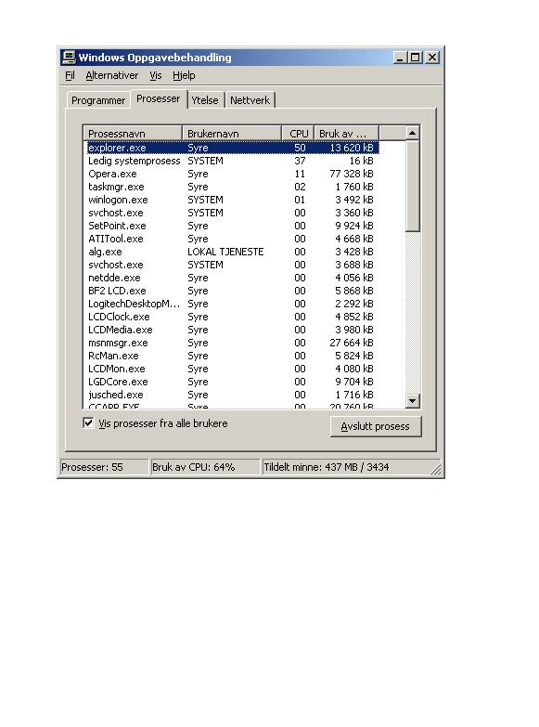The height and width of the screenshot is (727, 539).
Task: Click the window resize grip corner
Action: 436,470
